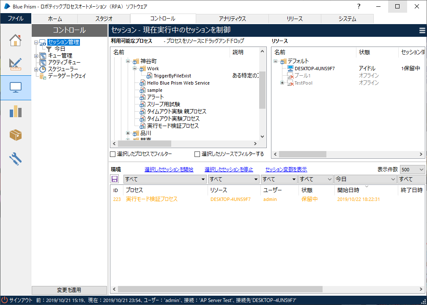Switch to the リリース tab

pyautogui.click(x=295, y=19)
